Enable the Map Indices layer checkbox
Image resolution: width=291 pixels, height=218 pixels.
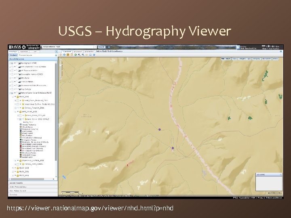point(12,89)
